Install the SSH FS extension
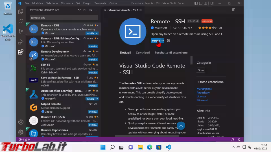 click(x=93, y=73)
